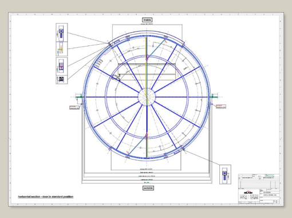This screenshot has width=292, height=218.
Task: Select the small black bracket detail thumbnail
Action: 62,80
